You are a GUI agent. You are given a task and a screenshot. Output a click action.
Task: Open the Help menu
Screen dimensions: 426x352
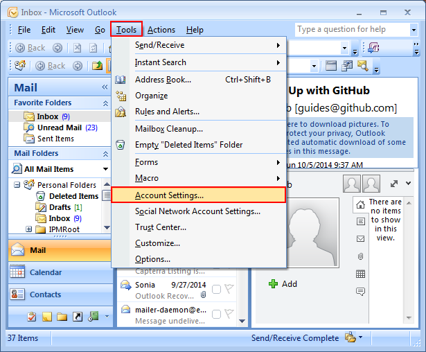pyautogui.click(x=195, y=30)
